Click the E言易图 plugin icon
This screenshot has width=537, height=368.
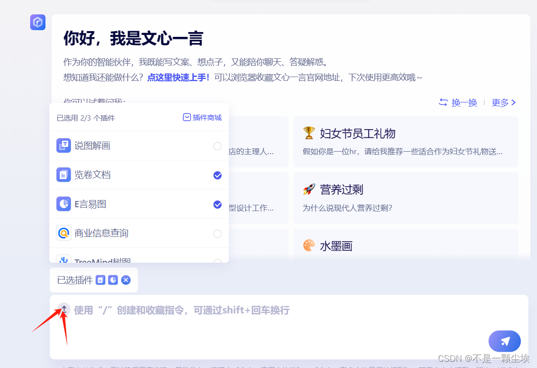(64, 204)
